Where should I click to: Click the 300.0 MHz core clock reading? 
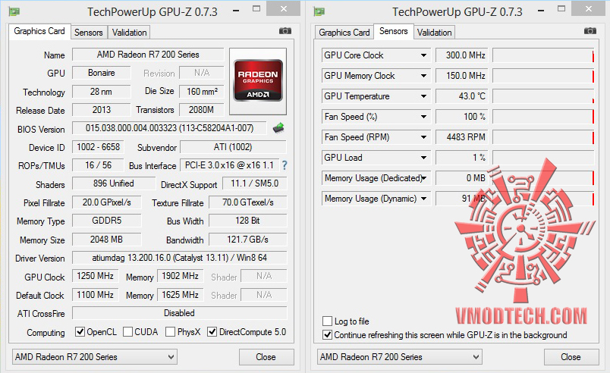(462, 55)
